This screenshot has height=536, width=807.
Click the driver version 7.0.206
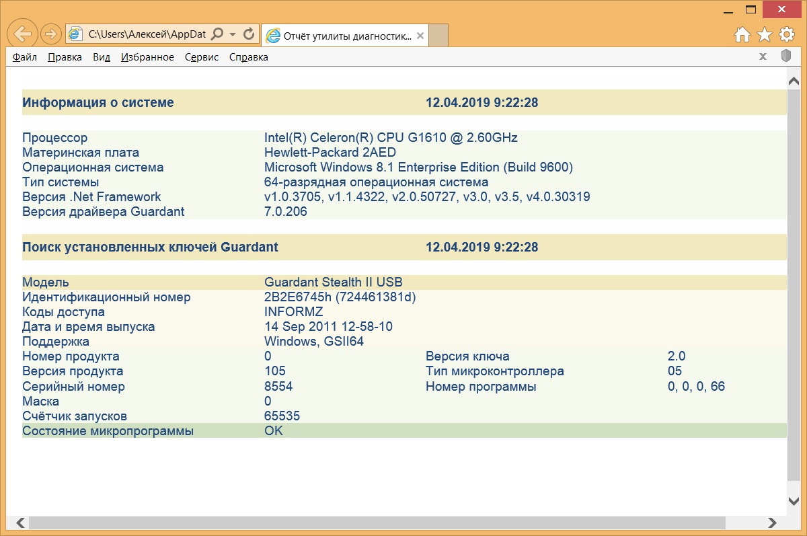[x=286, y=212]
